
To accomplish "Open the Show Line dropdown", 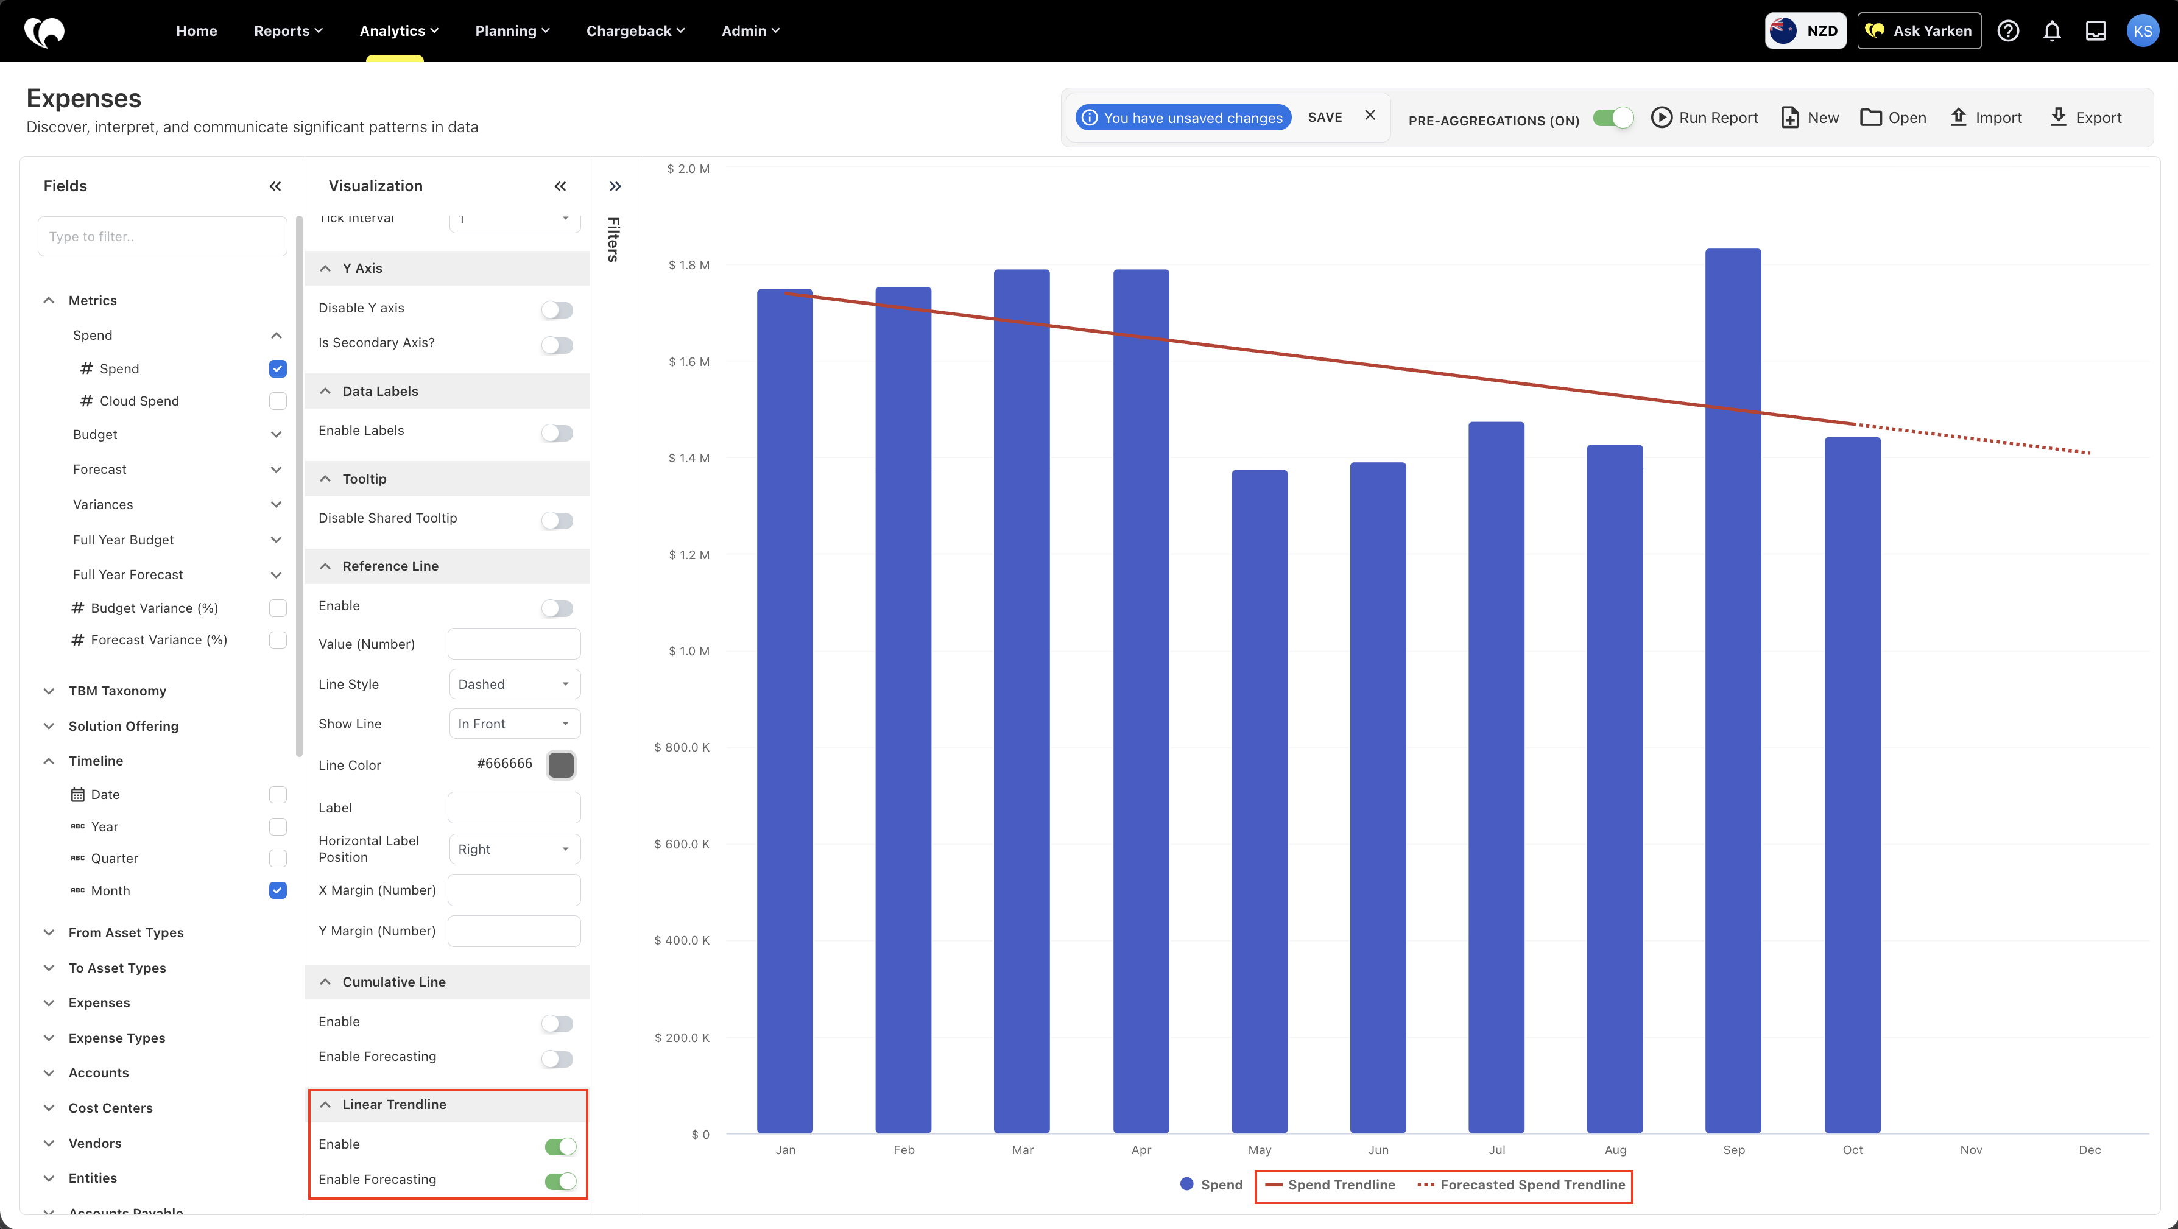I will 515,724.
